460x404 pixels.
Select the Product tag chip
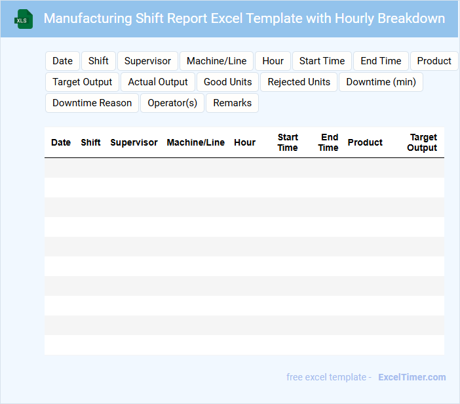(x=434, y=61)
